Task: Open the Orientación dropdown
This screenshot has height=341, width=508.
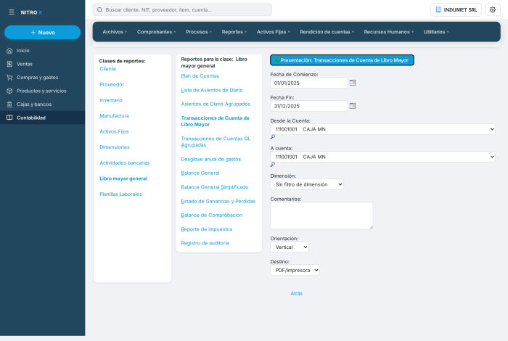Action: pos(290,247)
